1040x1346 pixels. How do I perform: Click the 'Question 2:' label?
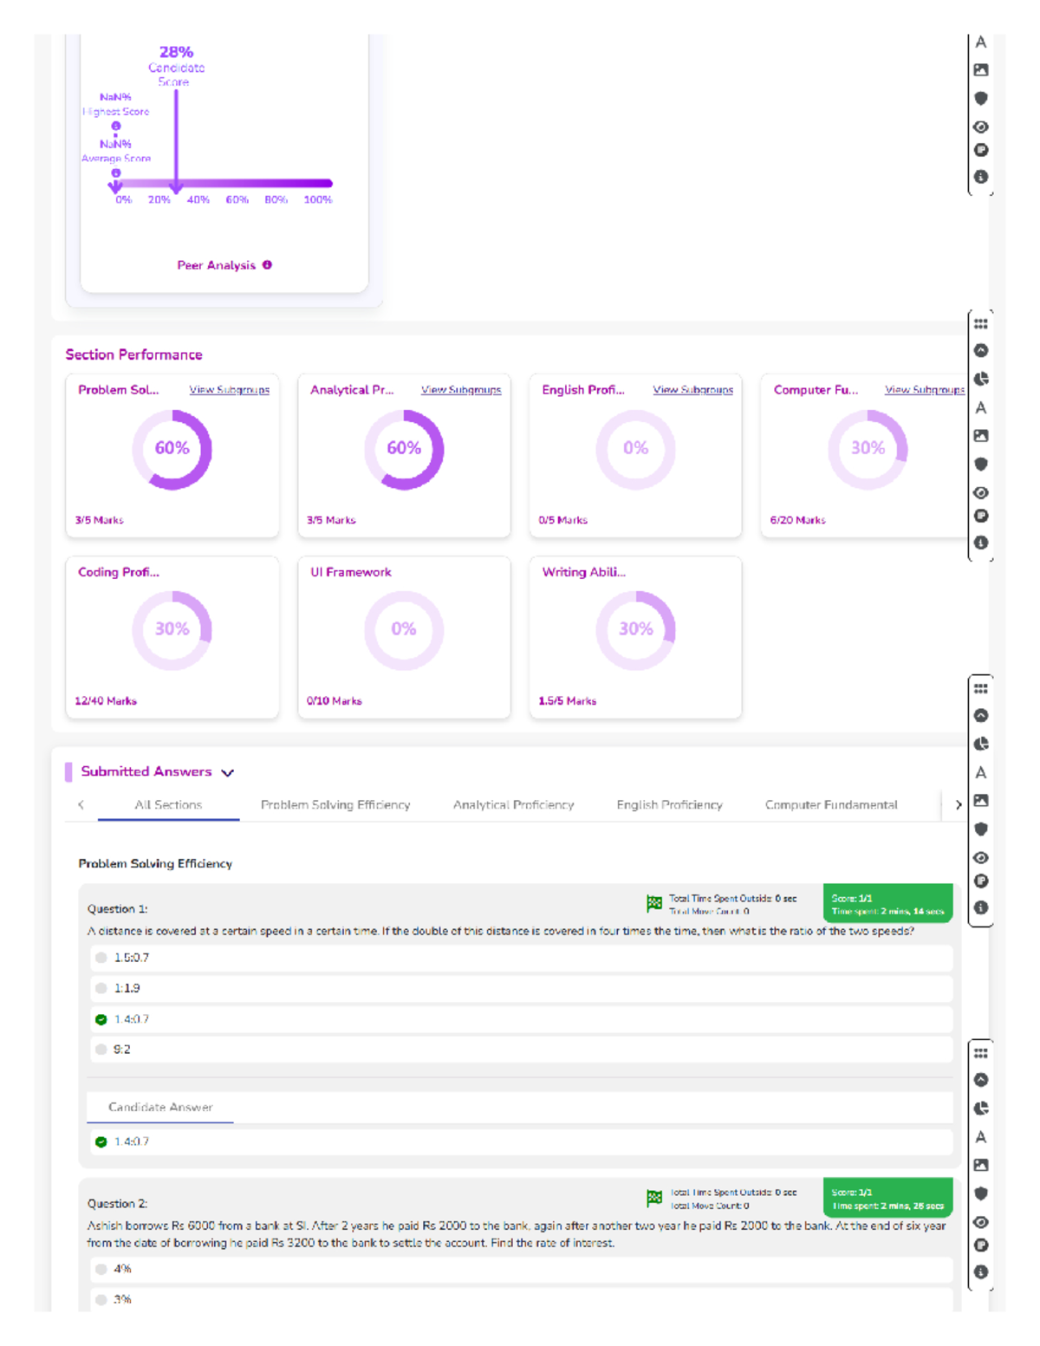[x=118, y=1204]
